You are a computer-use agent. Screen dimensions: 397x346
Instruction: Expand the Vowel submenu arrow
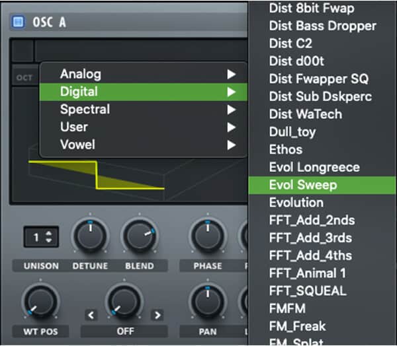(232, 145)
